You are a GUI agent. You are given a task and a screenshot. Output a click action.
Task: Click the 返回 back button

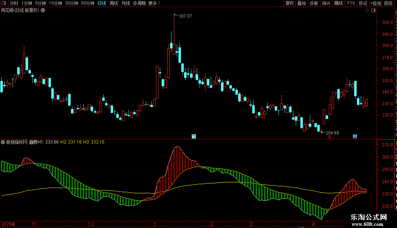[x=388, y=3]
